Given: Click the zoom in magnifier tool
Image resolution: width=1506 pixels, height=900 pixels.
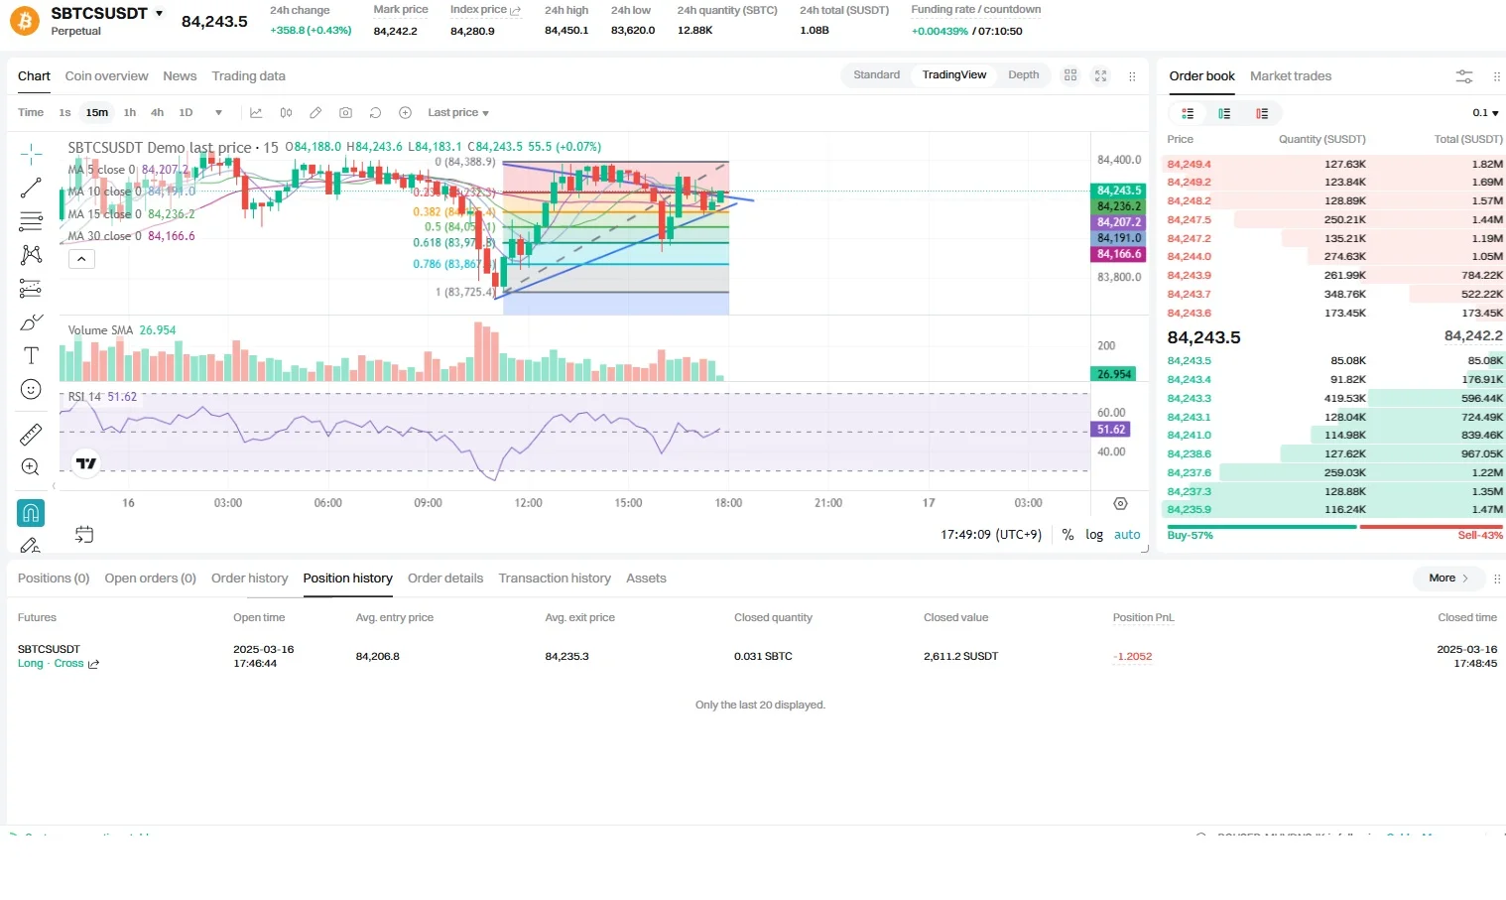Looking at the screenshot, I should tap(31, 467).
